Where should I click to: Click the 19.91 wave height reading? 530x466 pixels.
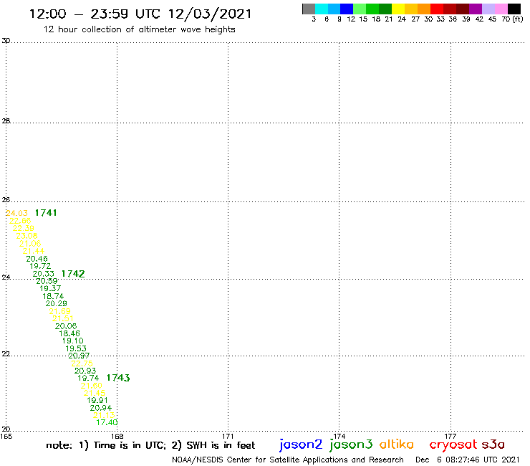click(x=97, y=400)
